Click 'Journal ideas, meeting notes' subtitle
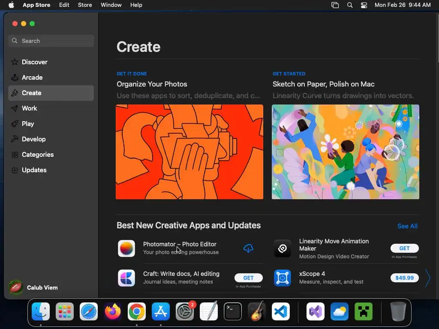This screenshot has height=329, width=439. 178,282
